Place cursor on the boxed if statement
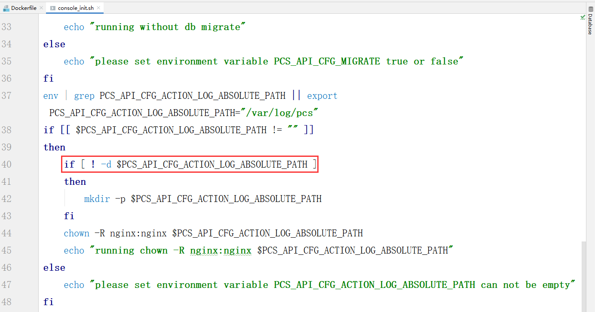The height and width of the screenshot is (312, 595). (x=189, y=165)
